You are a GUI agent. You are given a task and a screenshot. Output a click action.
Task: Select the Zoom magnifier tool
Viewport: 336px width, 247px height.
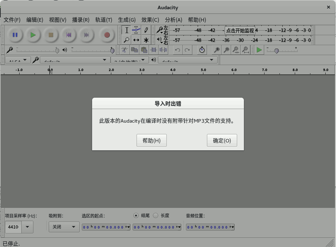[x=127, y=40]
